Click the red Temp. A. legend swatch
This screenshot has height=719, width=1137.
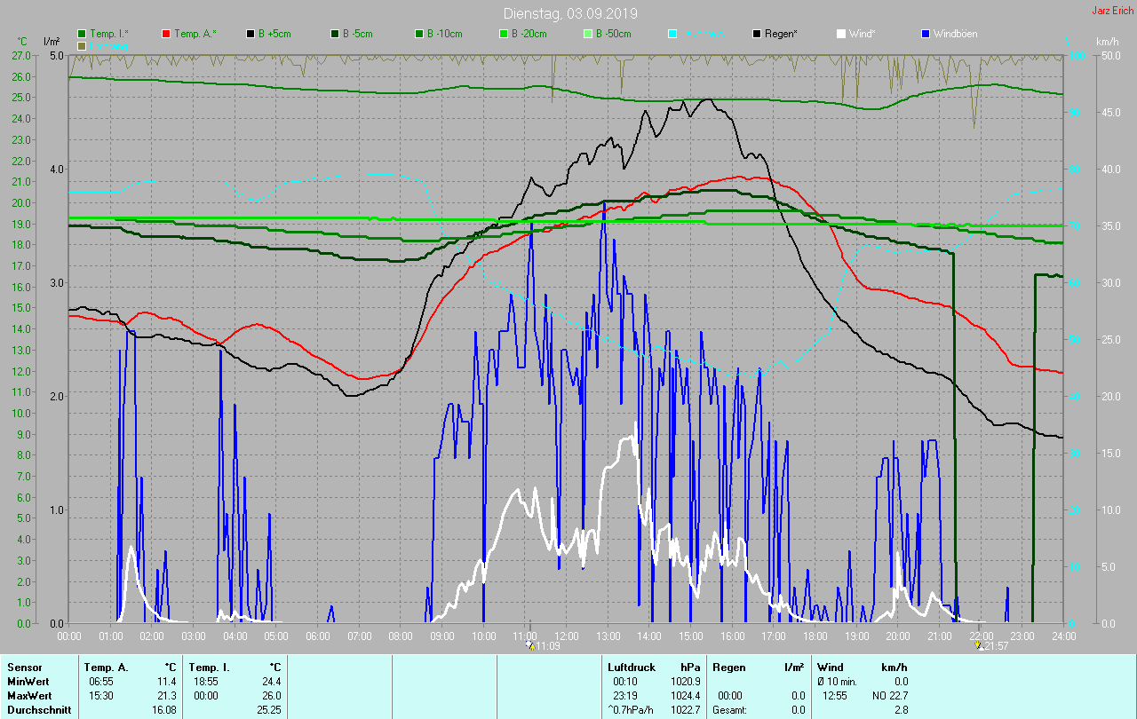[x=166, y=34]
